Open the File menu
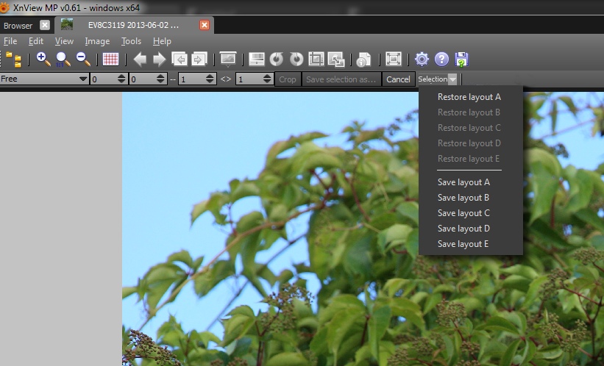Image resolution: width=604 pixels, height=366 pixels. click(x=10, y=41)
